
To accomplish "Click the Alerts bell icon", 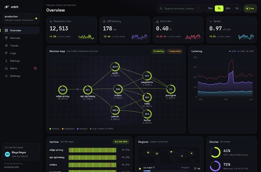I will tap(6, 68).
